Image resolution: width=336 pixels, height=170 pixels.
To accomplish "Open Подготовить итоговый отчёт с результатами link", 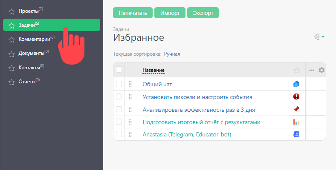I will click(x=201, y=122).
